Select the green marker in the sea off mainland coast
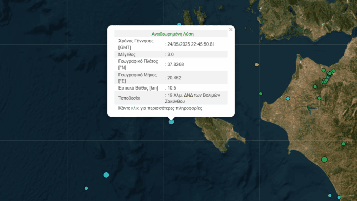 261,94
